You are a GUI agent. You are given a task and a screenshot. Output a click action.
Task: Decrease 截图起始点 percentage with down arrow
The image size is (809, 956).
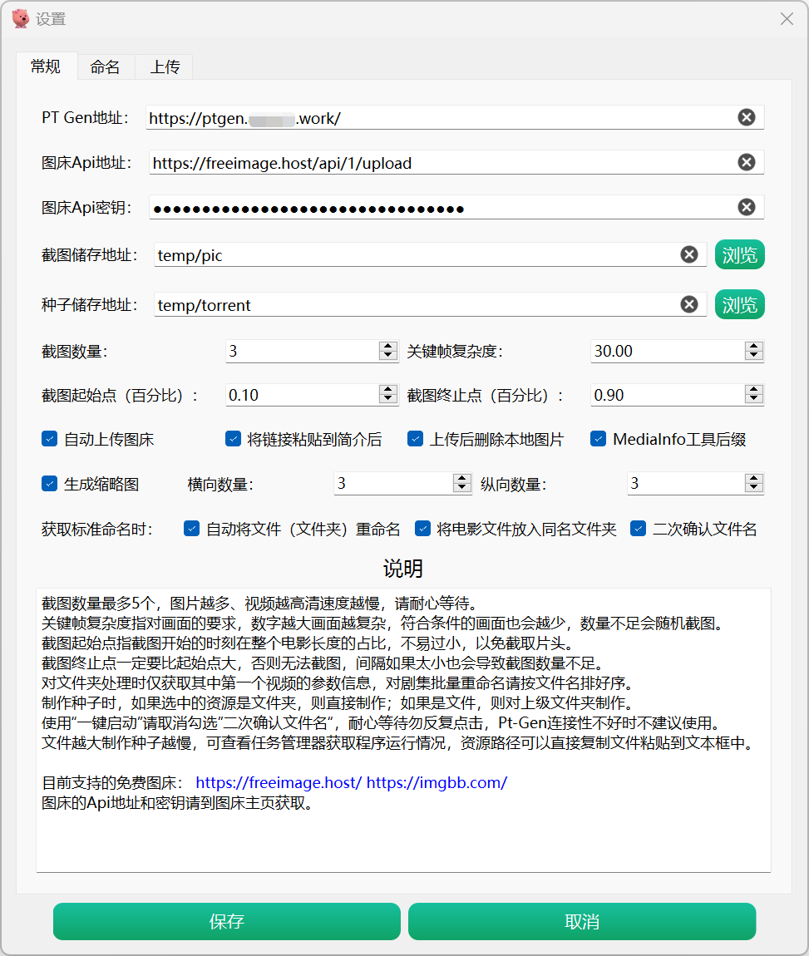(387, 400)
